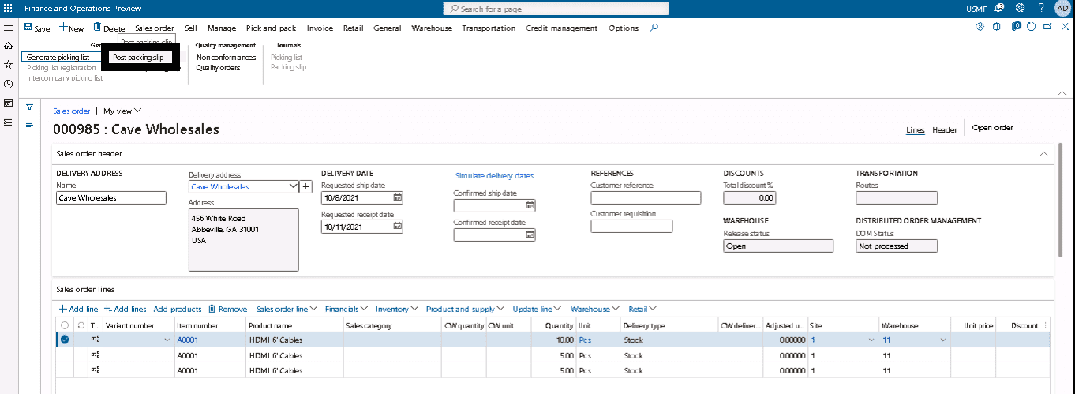Open Non conformances

click(226, 58)
